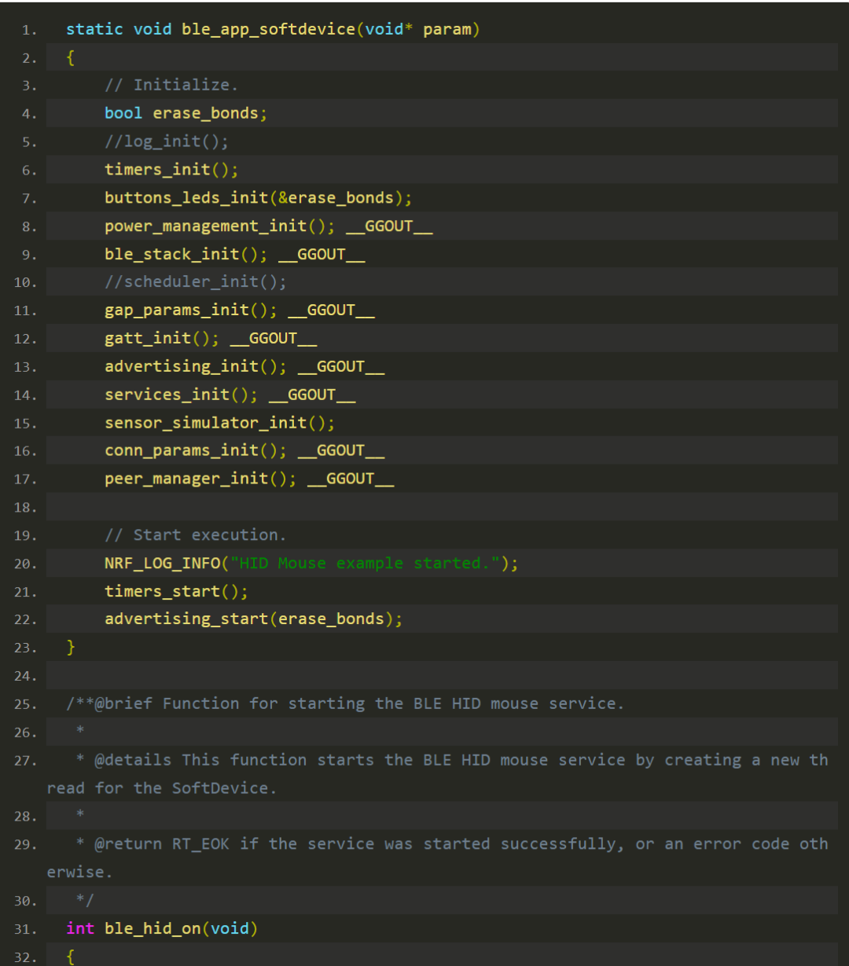
Task: Click the commented '//log_init();' line
Action: (167, 141)
